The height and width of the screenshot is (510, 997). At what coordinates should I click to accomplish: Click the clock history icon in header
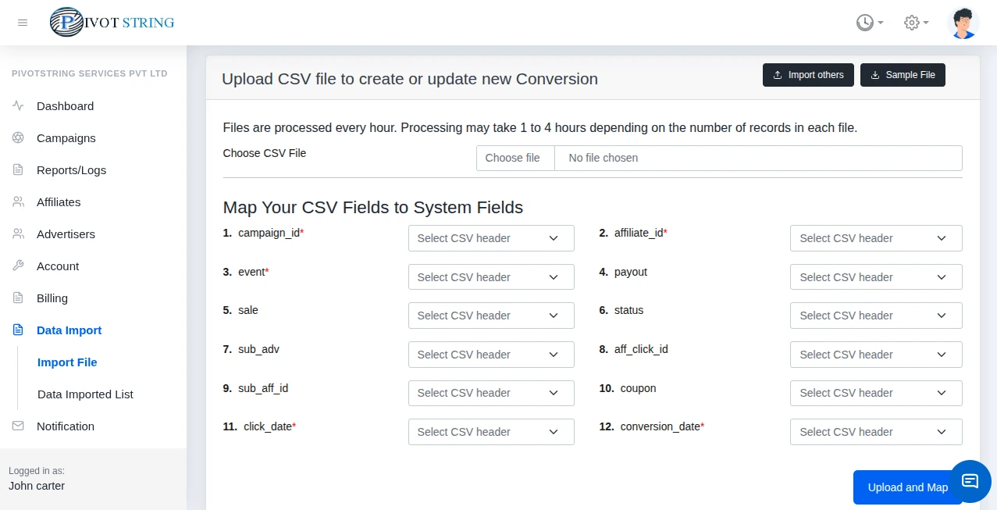tap(866, 23)
